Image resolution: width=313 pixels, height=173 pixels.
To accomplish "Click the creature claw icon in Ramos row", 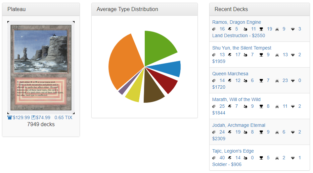I will point(214,29).
